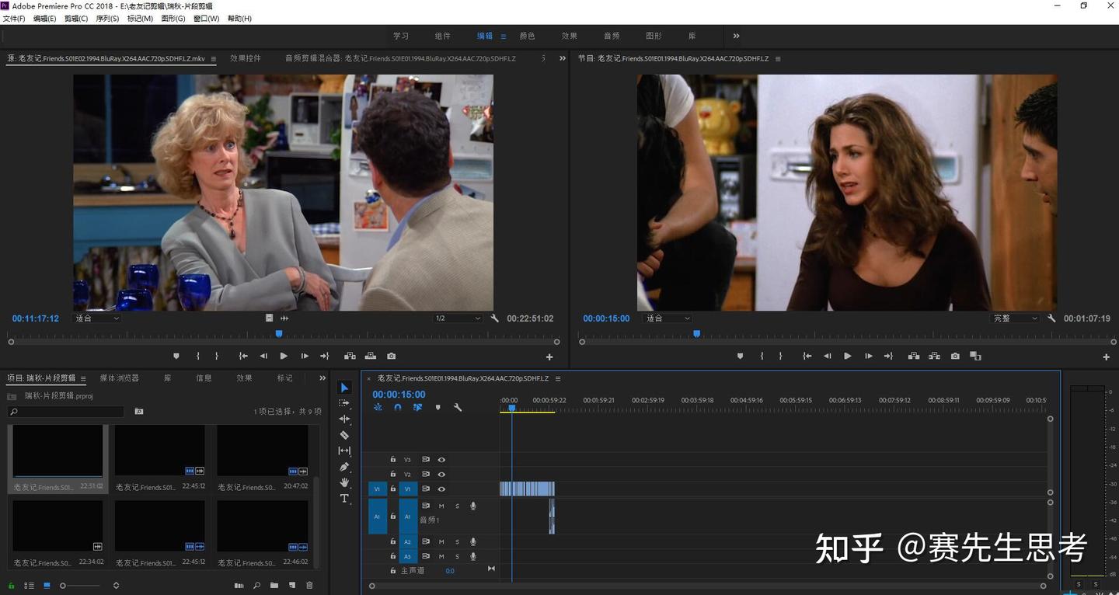Mark In point in the Source monitor
This screenshot has width=1119, height=595.
click(x=198, y=356)
